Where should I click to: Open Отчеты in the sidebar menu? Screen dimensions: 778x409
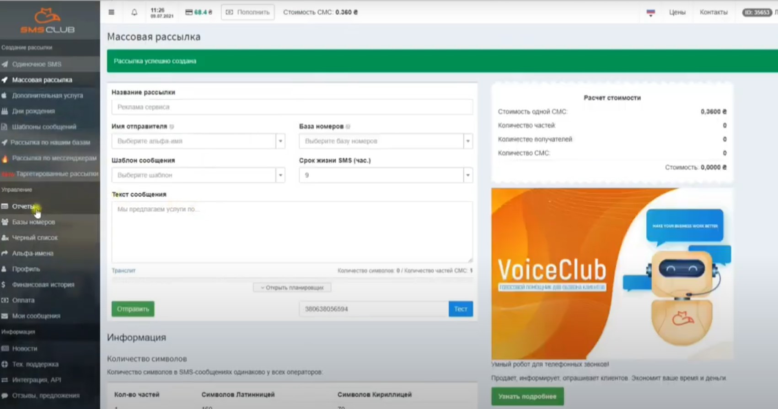(23, 206)
